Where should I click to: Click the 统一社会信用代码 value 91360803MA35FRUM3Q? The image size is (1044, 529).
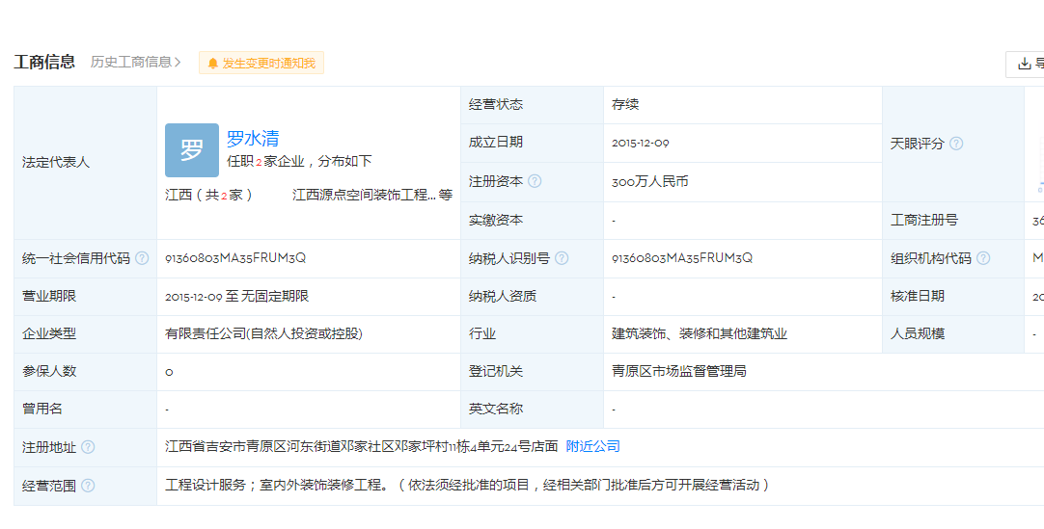[235, 258]
